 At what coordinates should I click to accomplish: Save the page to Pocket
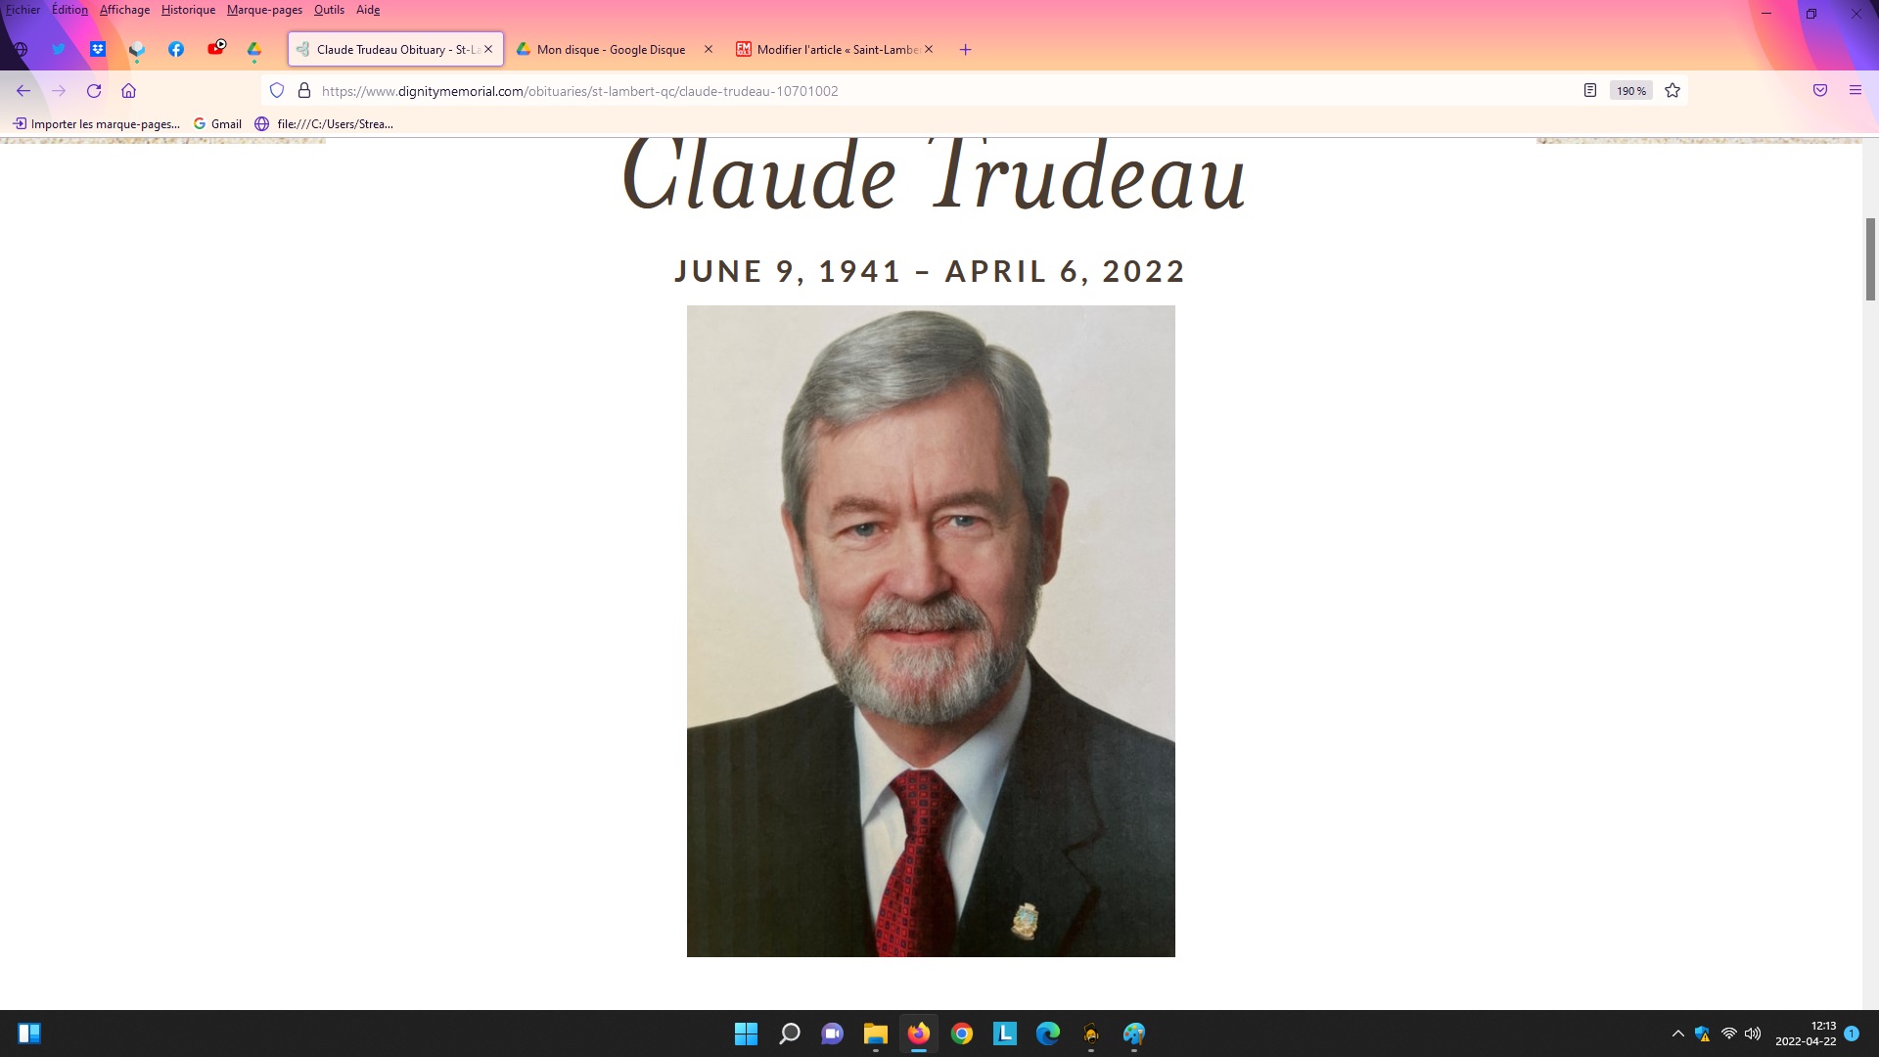tap(1820, 91)
